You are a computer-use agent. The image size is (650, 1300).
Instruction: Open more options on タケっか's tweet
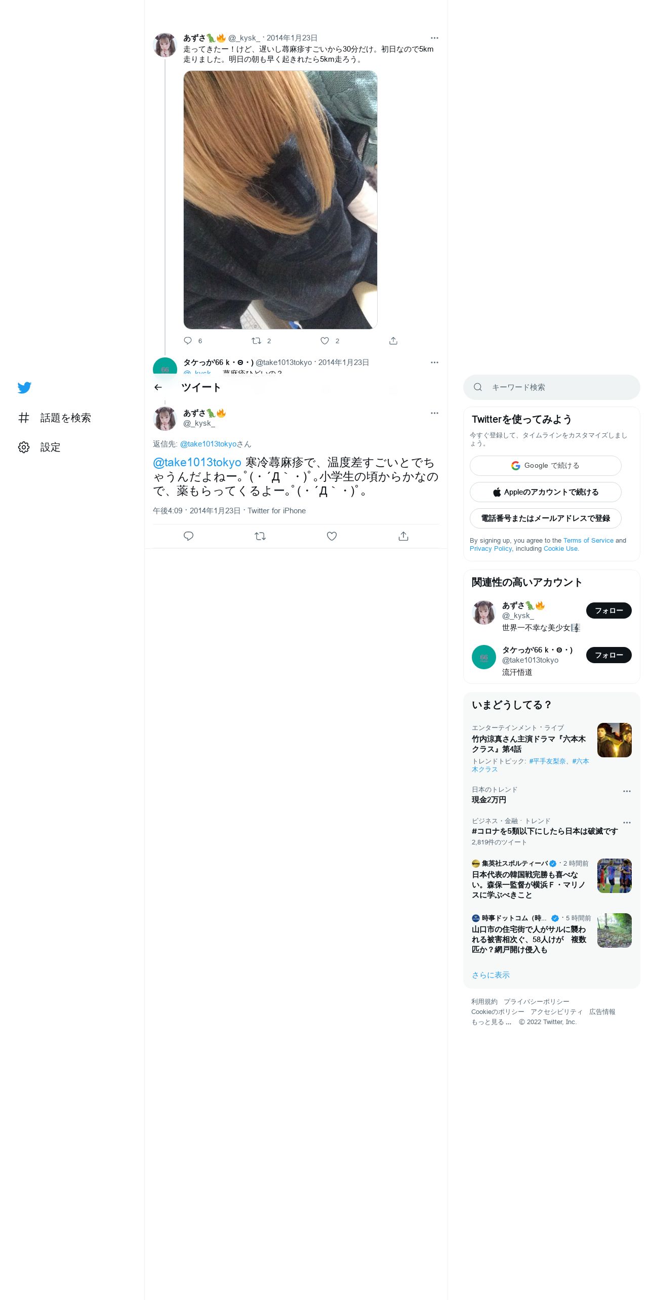pos(434,362)
